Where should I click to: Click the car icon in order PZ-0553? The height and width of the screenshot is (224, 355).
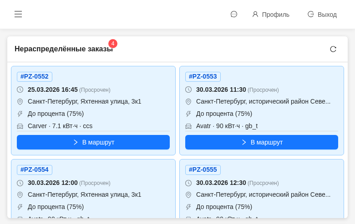188,126
